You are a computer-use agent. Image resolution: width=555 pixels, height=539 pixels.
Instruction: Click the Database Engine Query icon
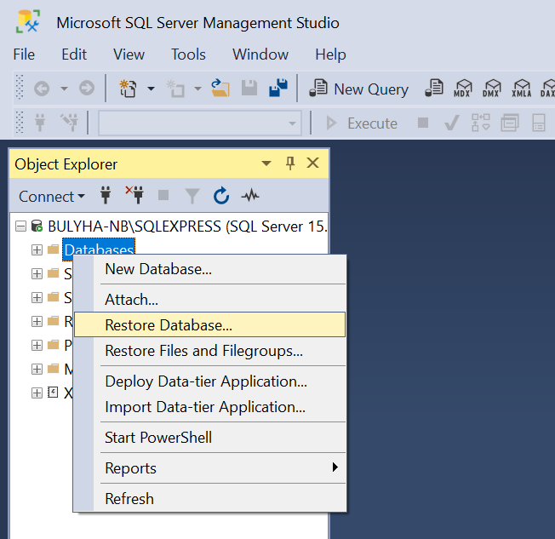[x=434, y=89]
